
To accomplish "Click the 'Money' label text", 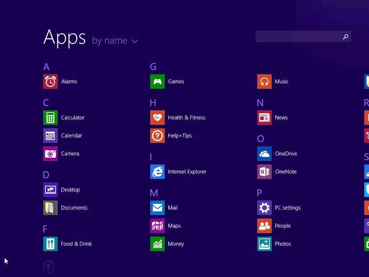I will [x=176, y=244].
